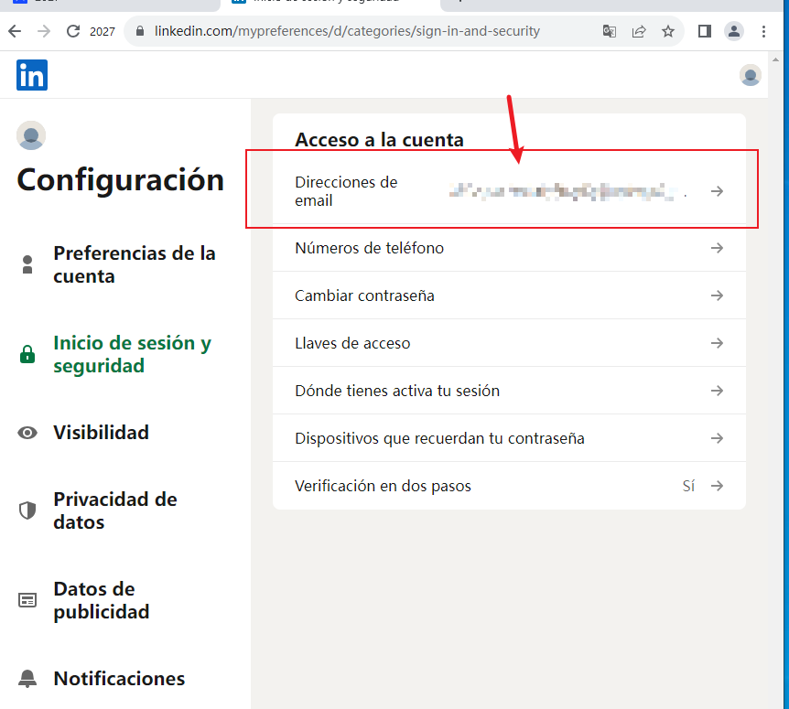Toggle the browser side panel icon
The image size is (789, 709).
(x=704, y=31)
